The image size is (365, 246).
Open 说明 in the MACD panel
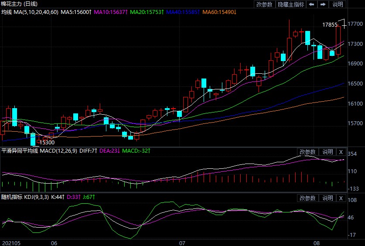coord(327,152)
